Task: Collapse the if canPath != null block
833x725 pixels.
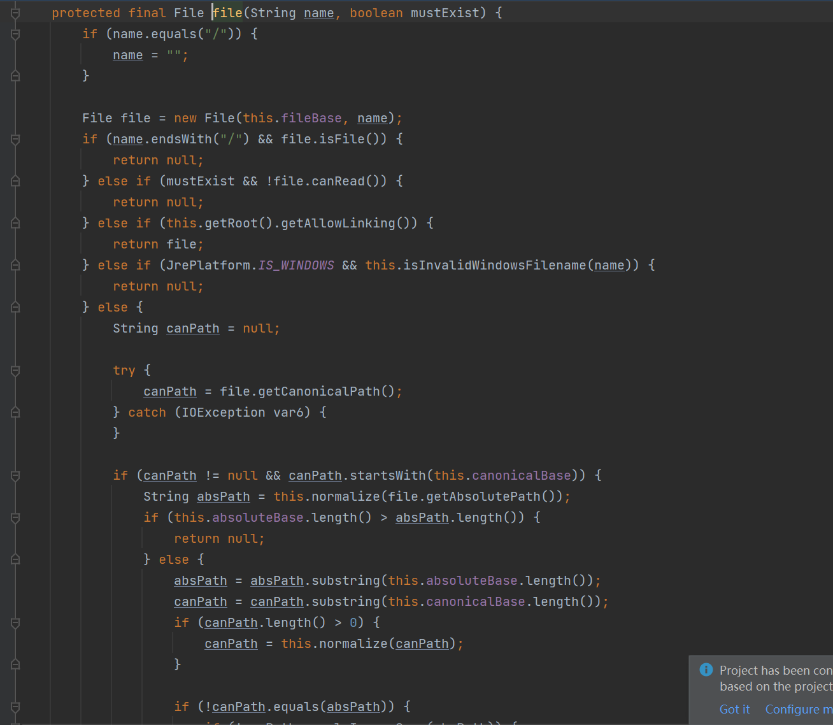Action: [x=15, y=475]
